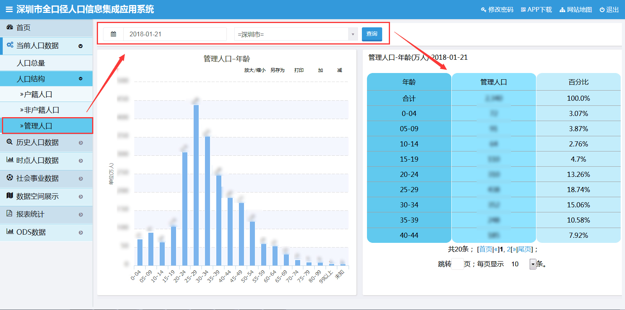
Task: Click 放大/缩小 chart tool
Action: 255,70
